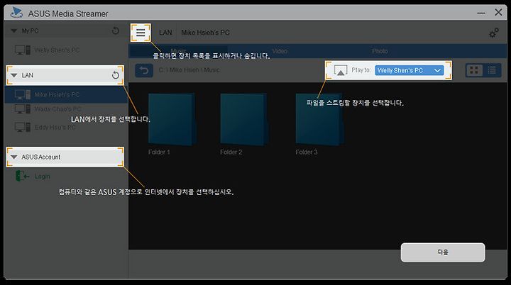511x285 pixels.
Task: Open Folder 3 thumbnail
Action: [319, 119]
